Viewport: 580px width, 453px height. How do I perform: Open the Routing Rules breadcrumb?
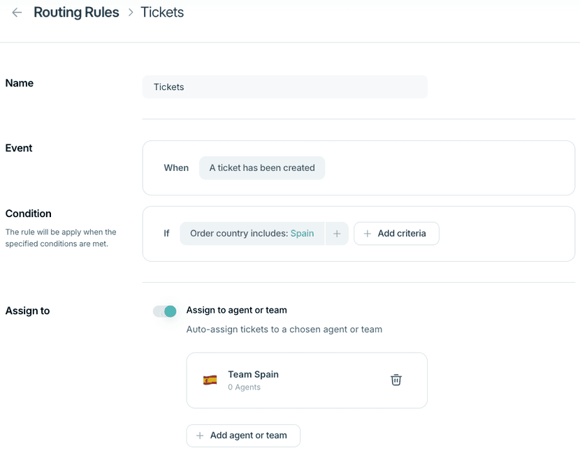point(76,12)
